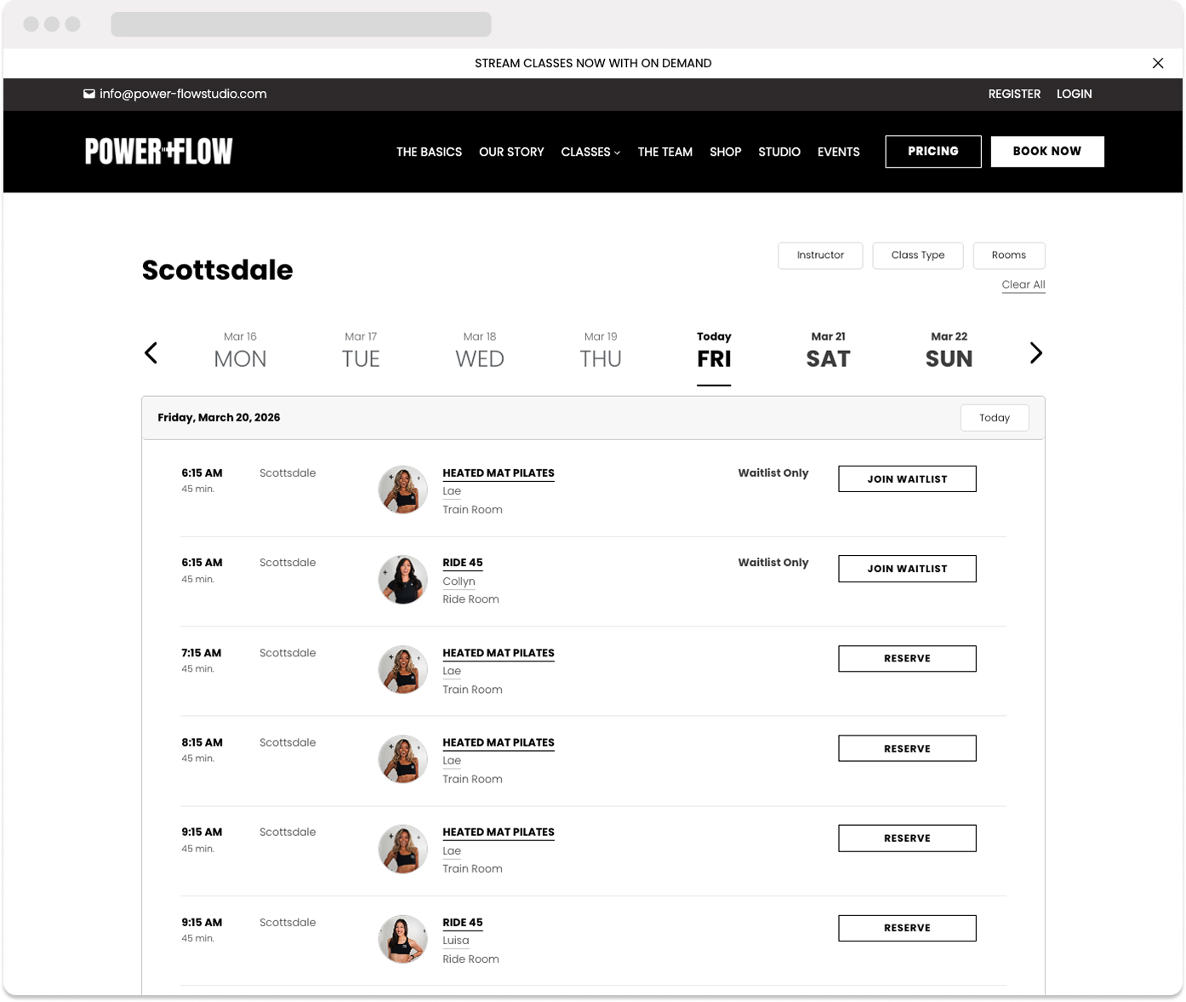Screen dimensions: 1186x1002
Task: Click Luisa's instructor profile picture
Action: (402, 939)
